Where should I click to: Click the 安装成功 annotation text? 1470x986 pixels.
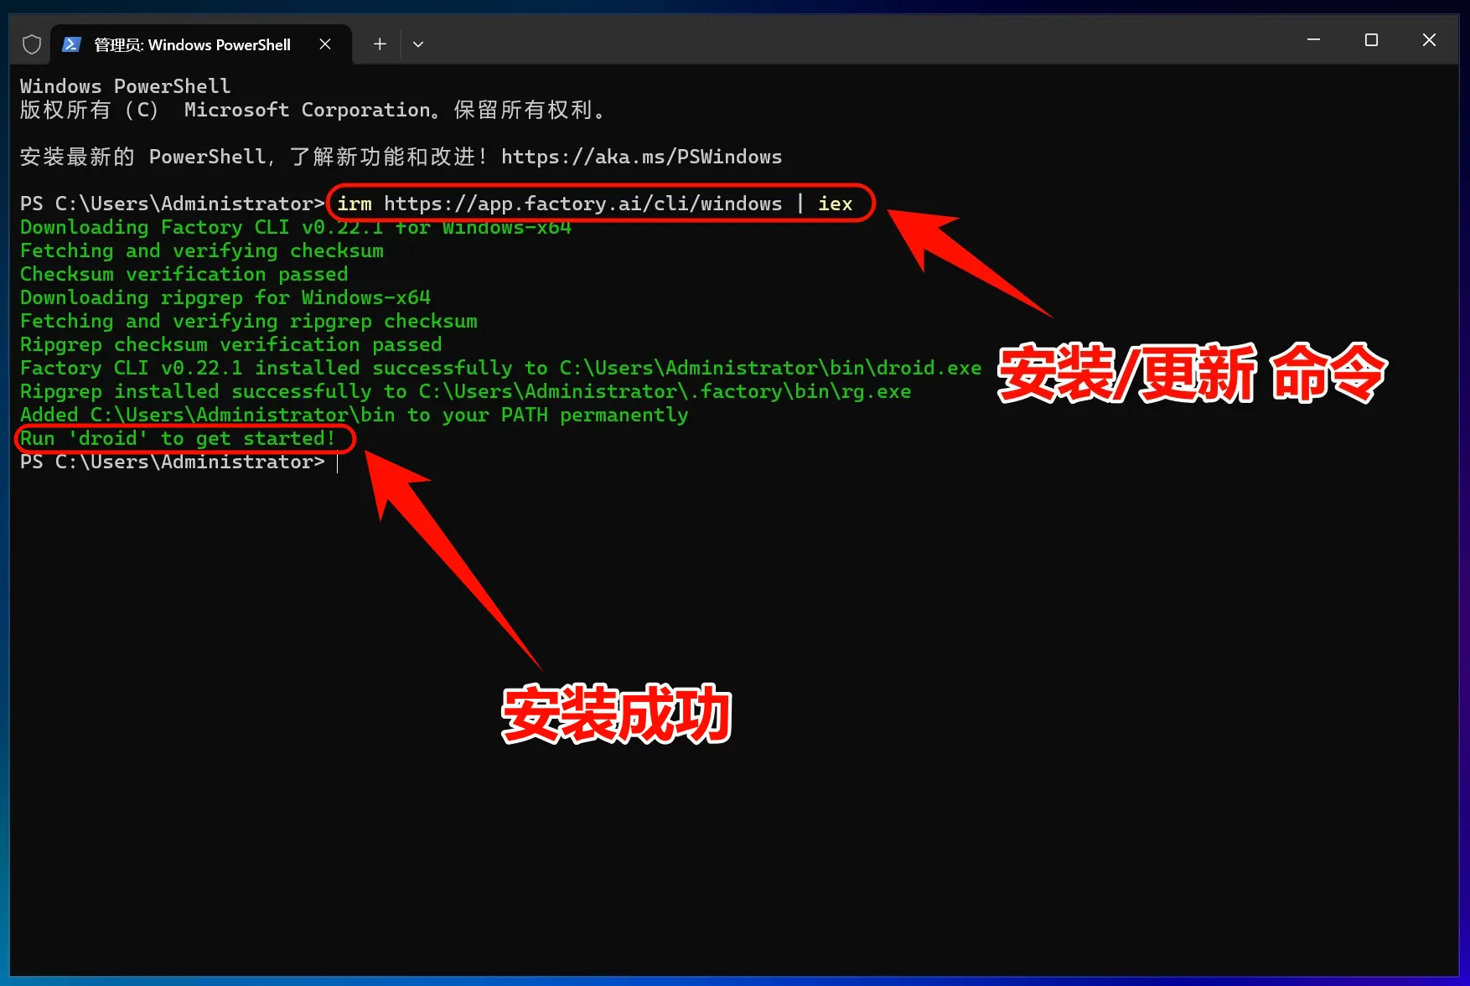616,715
